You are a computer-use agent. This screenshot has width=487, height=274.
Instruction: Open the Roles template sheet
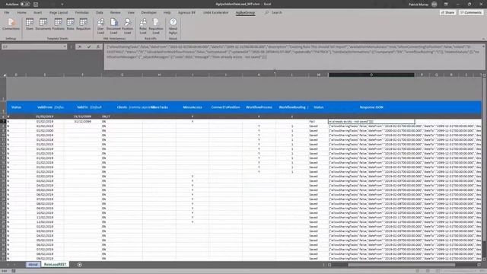[71, 24]
